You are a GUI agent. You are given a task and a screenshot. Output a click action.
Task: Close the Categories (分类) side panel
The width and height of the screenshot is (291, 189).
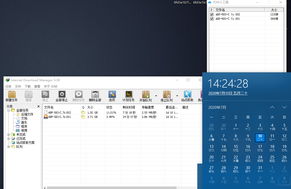coord(38,106)
